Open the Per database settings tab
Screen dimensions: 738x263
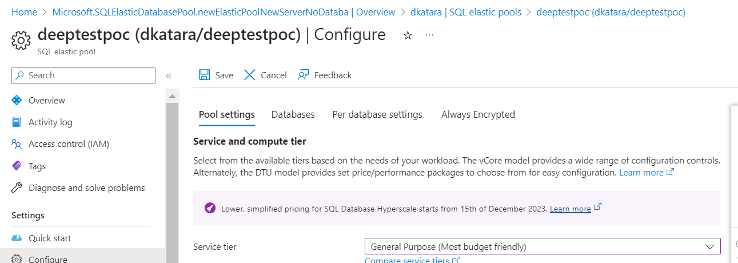[x=377, y=114]
